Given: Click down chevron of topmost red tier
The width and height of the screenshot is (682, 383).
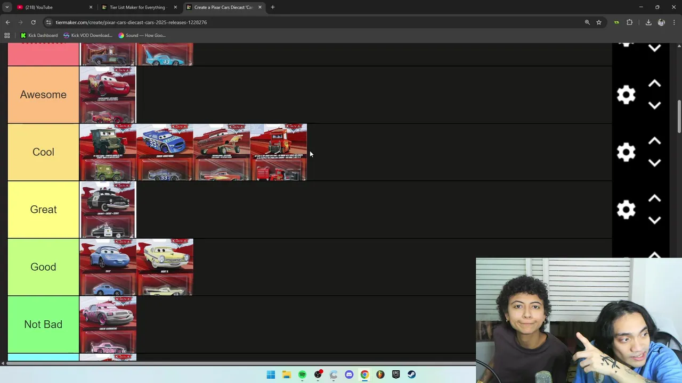Looking at the screenshot, I should 654,48.
